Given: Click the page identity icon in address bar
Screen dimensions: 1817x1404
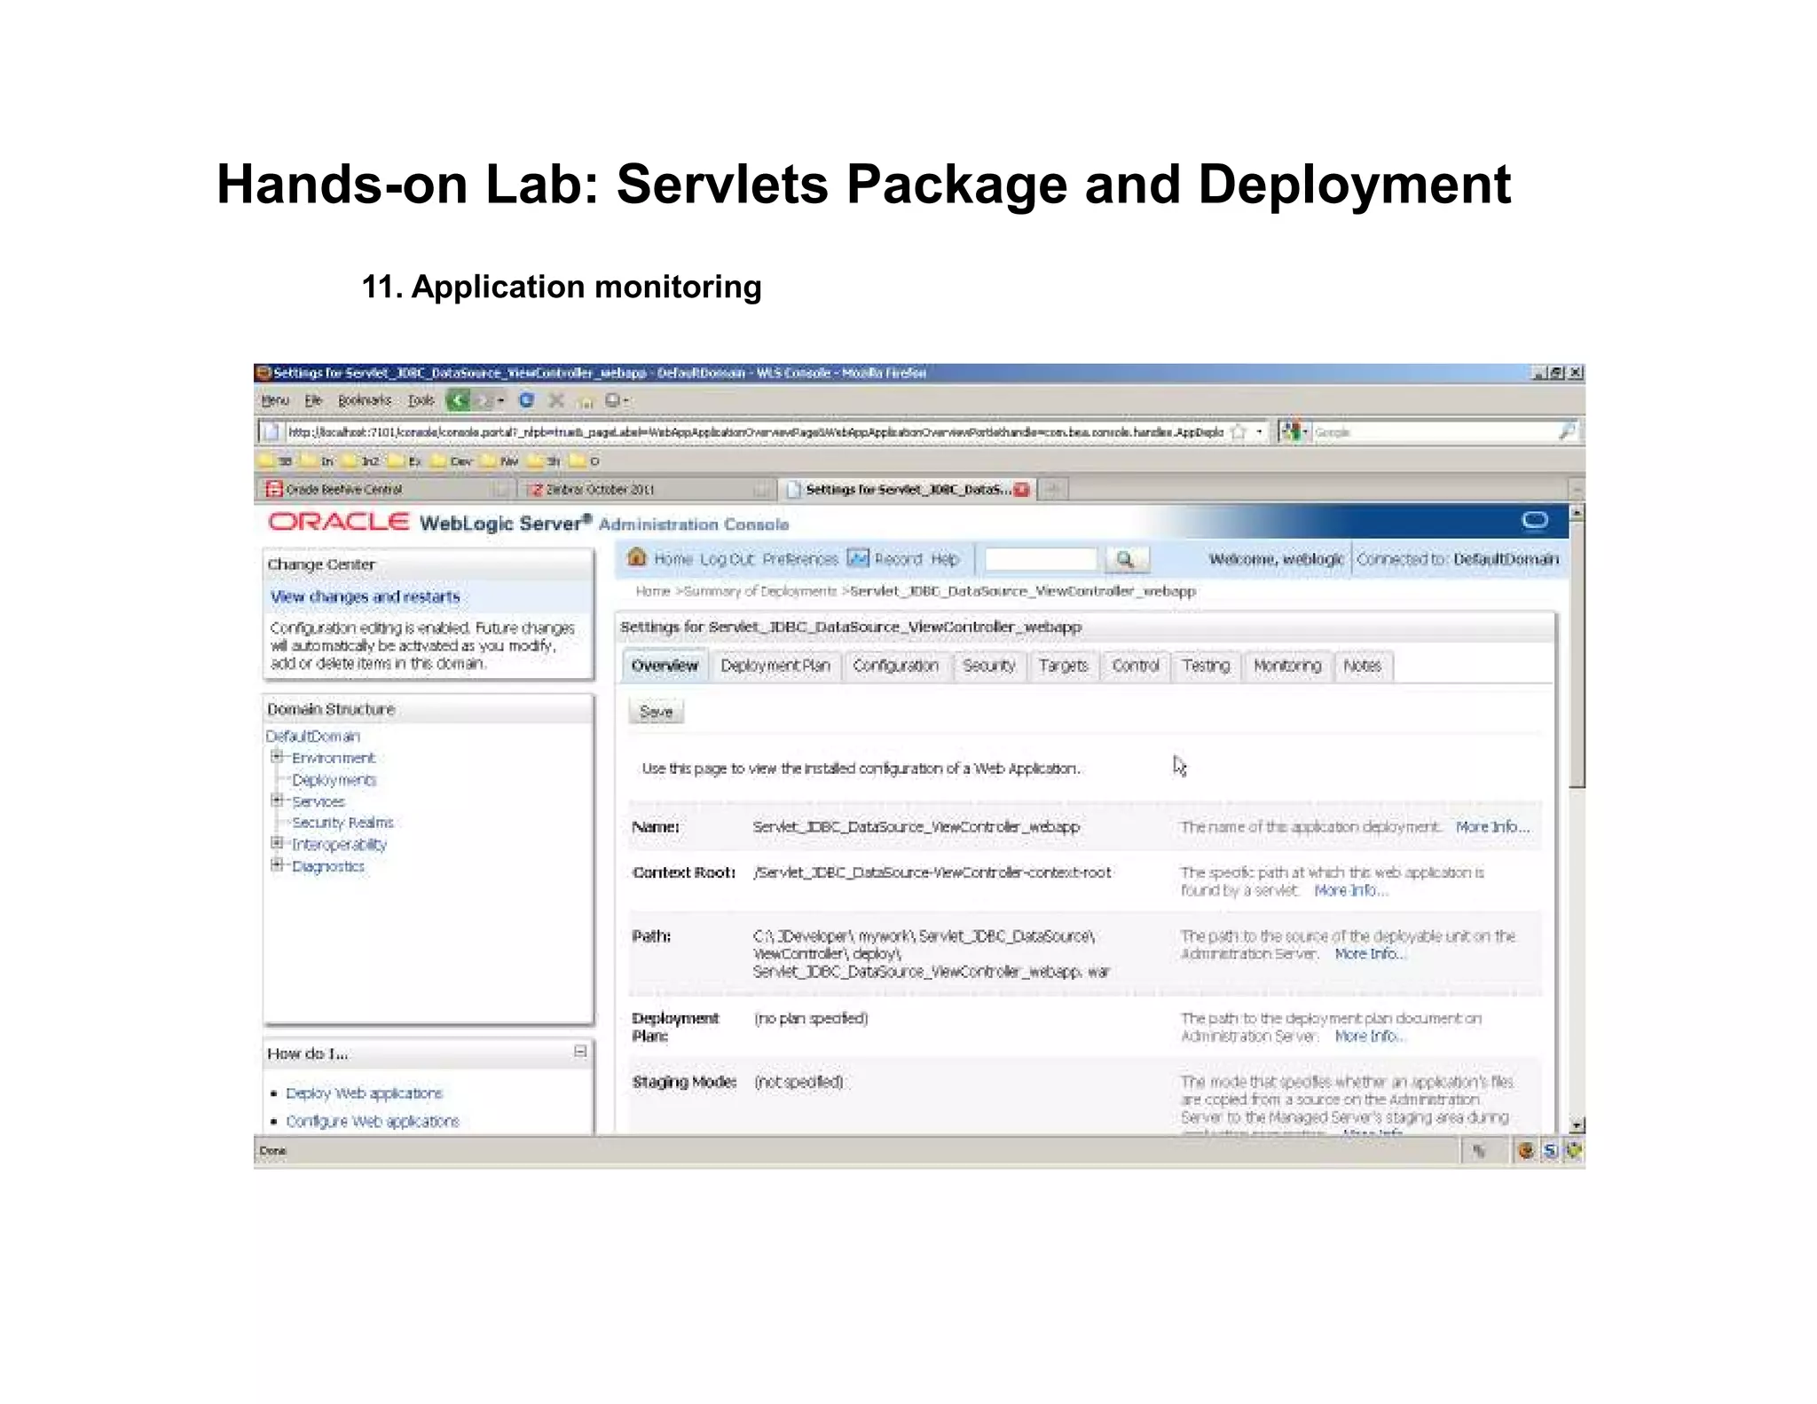Looking at the screenshot, I should (x=270, y=432).
